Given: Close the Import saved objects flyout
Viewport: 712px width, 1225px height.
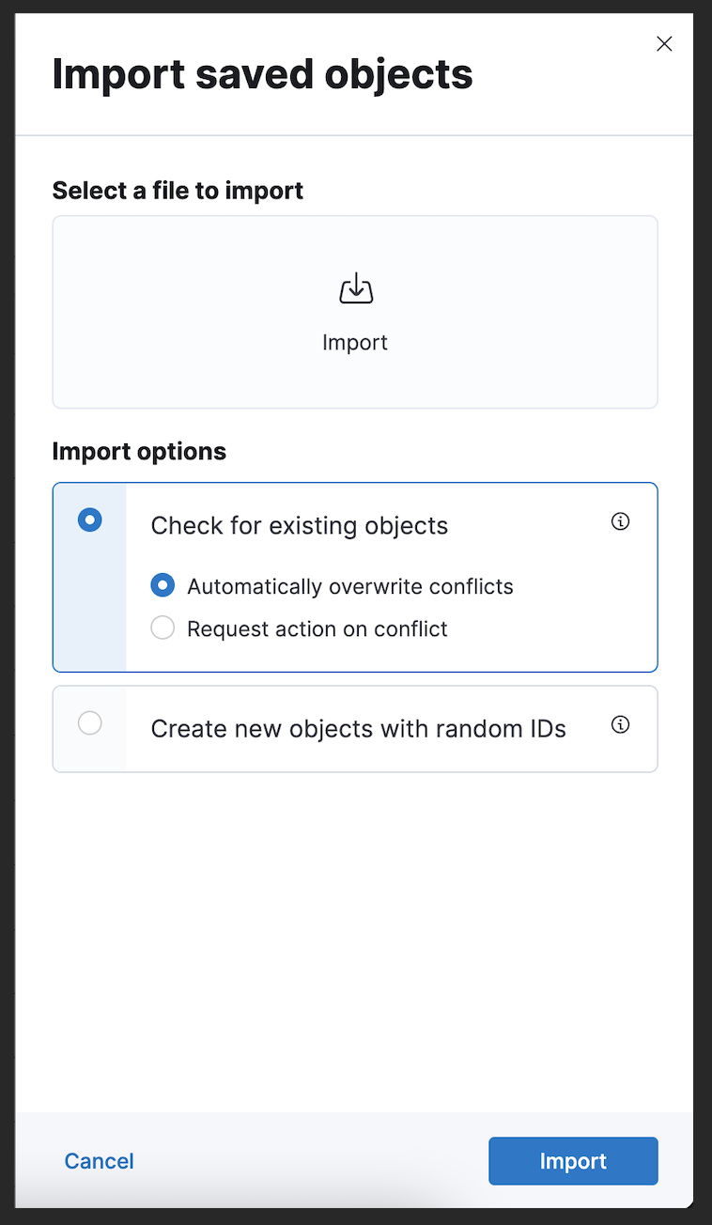Looking at the screenshot, I should click(x=664, y=44).
